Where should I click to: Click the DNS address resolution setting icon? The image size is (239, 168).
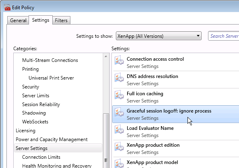point(119,78)
